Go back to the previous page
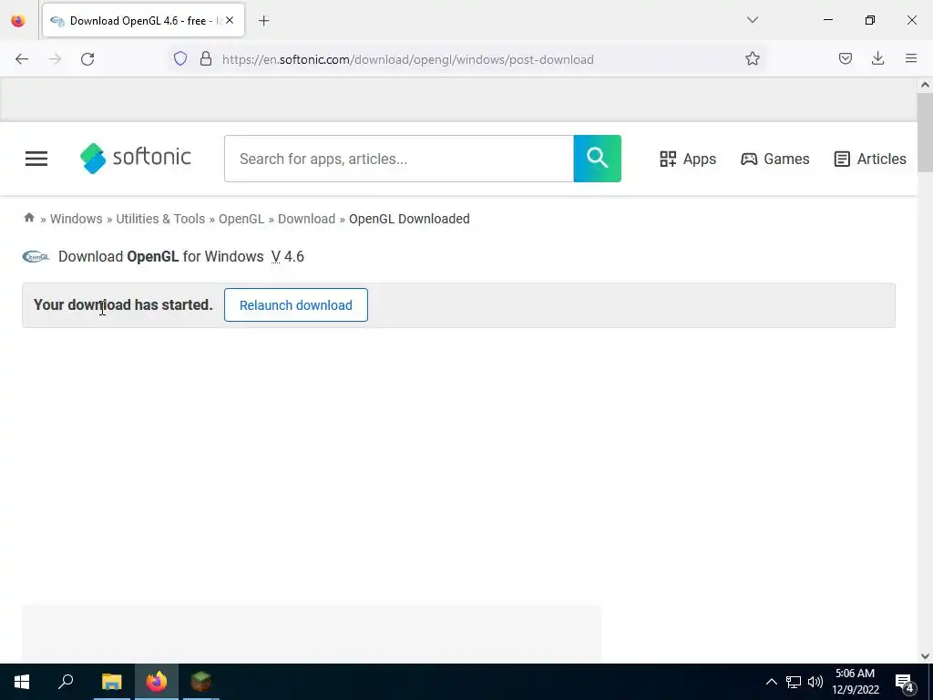 pos(22,59)
